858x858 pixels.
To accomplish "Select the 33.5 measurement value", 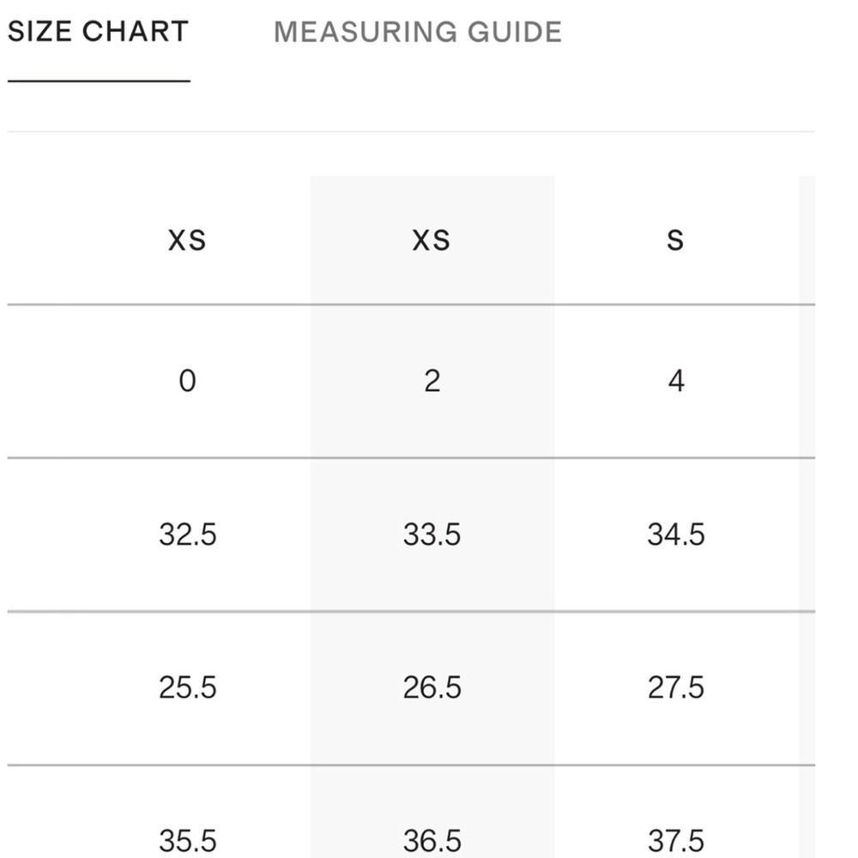I will [432, 535].
